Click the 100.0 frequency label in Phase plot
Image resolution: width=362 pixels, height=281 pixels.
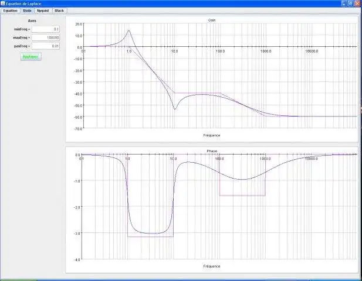coord(219,159)
